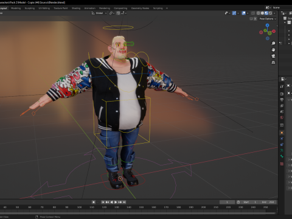
Task: Open the Pose Options dropdown
Action: [x=268, y=19]
